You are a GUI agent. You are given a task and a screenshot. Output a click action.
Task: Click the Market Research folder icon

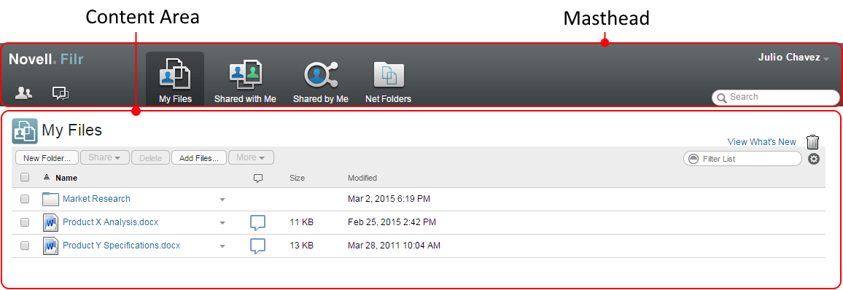[50, 199]
